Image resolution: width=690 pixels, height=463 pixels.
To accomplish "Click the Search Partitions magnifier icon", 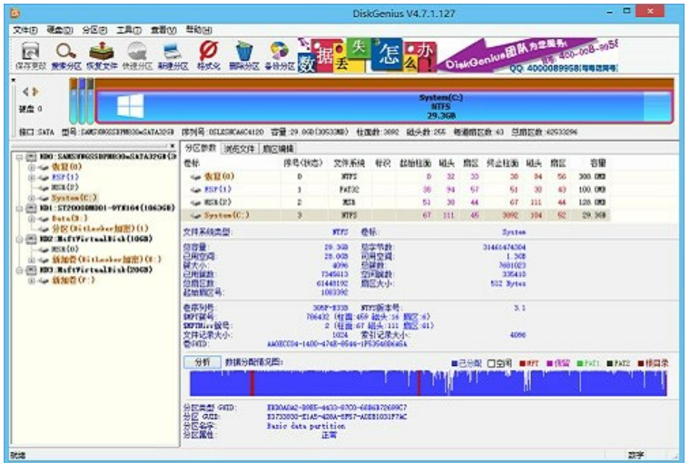I will point(65,54).
